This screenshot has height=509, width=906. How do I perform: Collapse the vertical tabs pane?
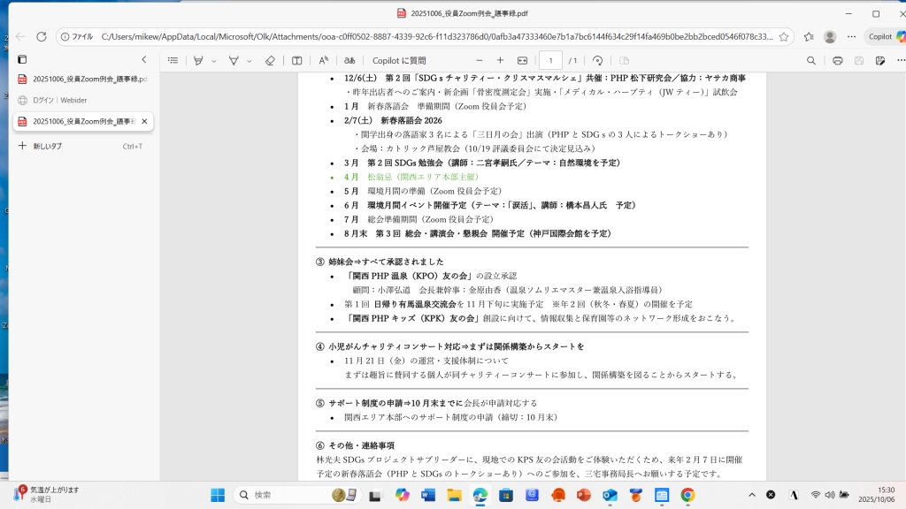(x=144, y=59)
